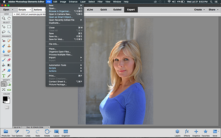
Task: Reset to default black and white colors
Action: coord(4,103)
